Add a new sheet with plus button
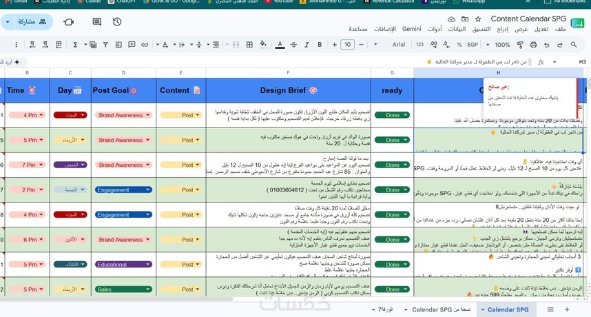The width and height of the screenshot is (591, 317). point(567,309)
